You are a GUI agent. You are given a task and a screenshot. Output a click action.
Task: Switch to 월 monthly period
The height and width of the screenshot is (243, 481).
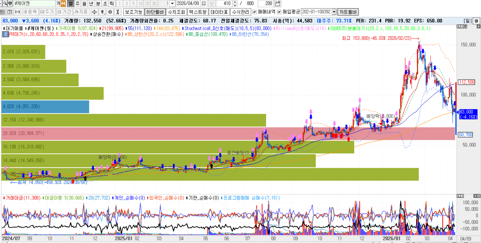tap(84, 3)
